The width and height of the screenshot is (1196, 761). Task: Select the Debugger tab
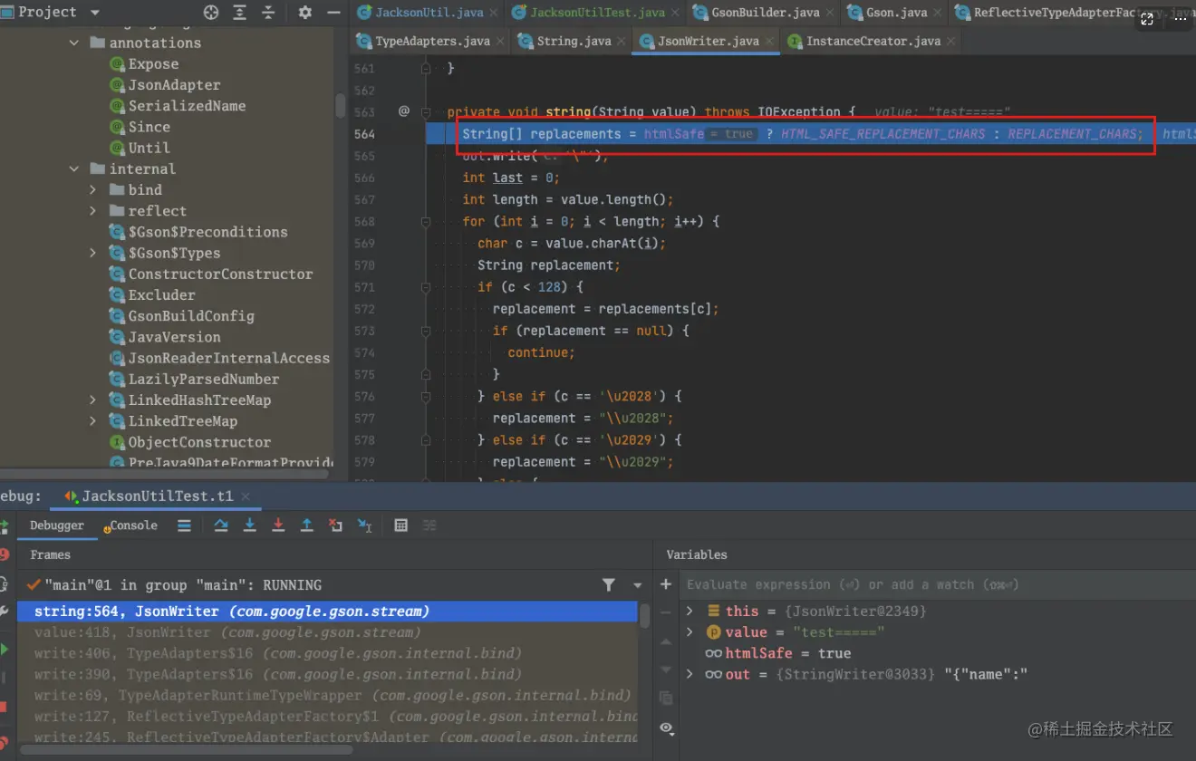click(56, 525)
